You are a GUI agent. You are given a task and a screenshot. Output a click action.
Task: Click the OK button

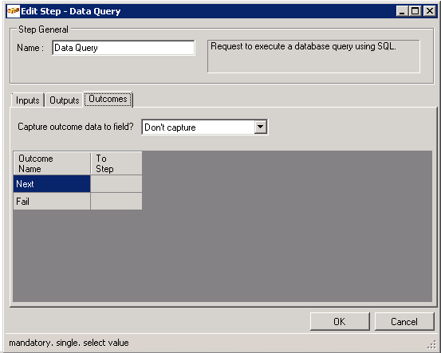pyautogui.click(x=340, y=321)
